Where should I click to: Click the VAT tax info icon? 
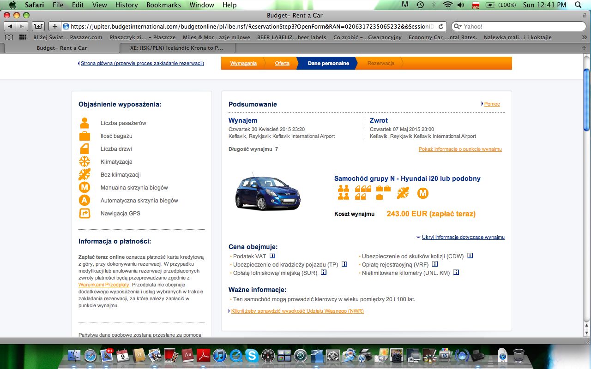272,256
